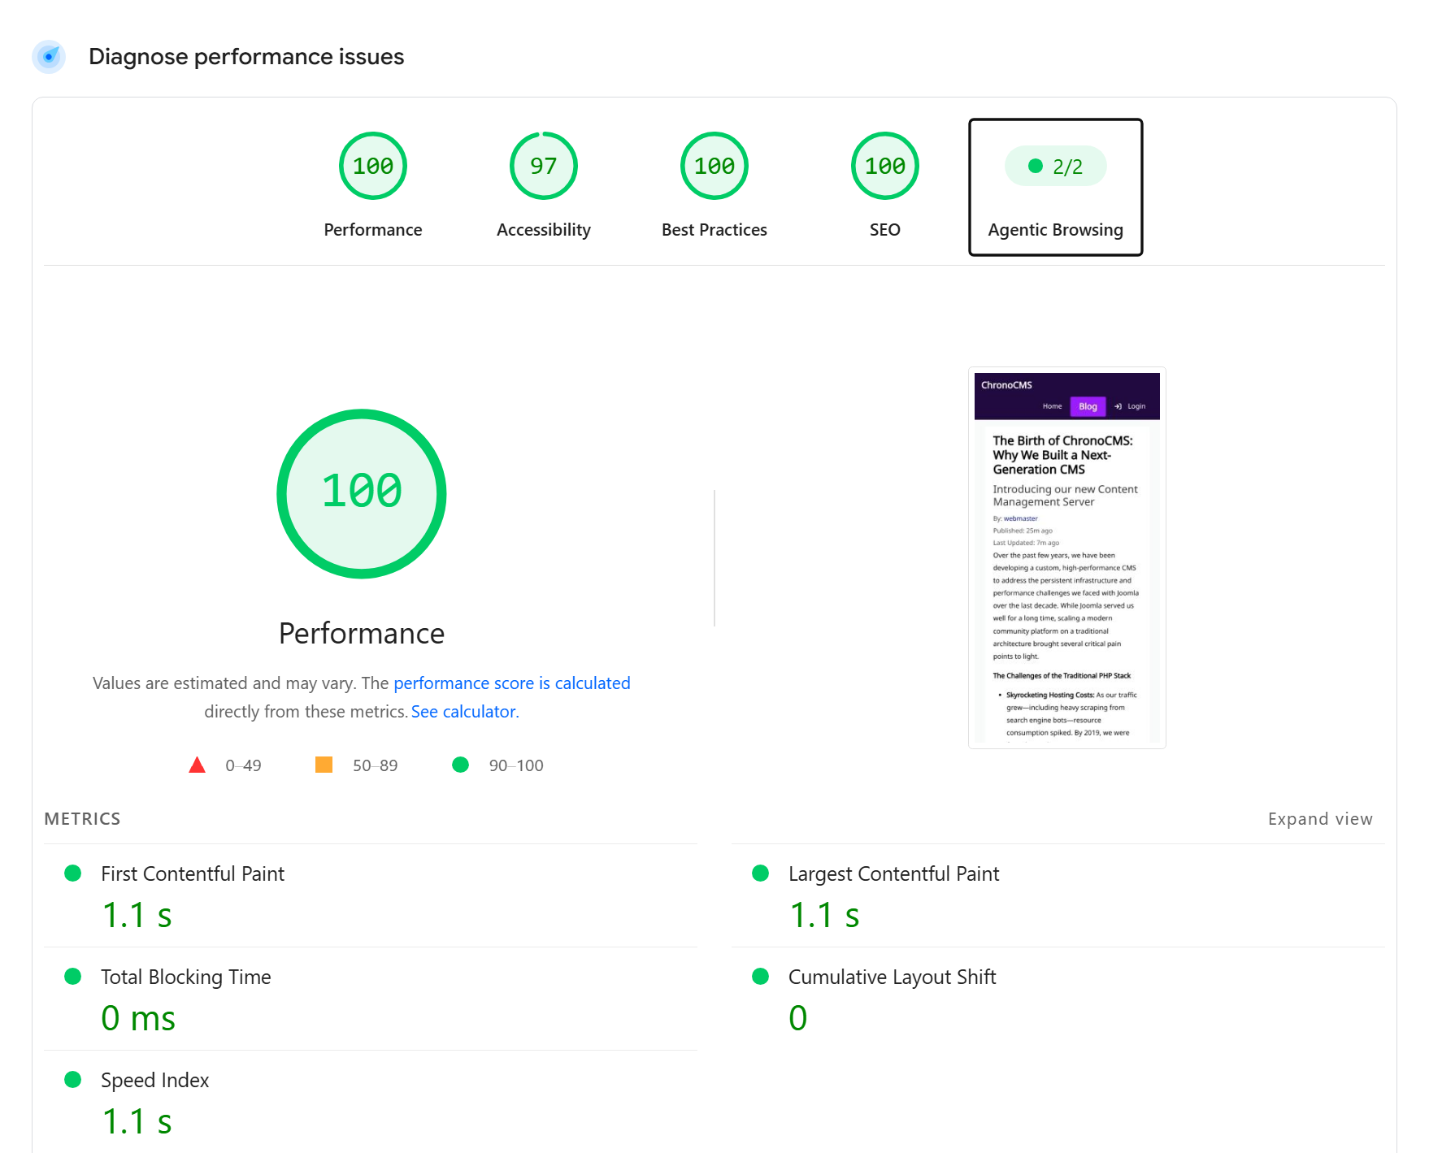Open the 'performance score is calculated' link

coord(512,683)
